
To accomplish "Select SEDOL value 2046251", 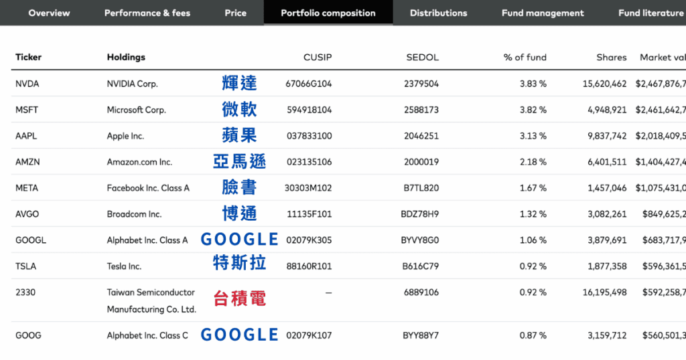I will 421,136.
